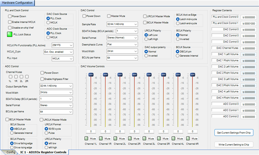
Task: Click Write Current Setting to Chip
Action: (234, 144)
